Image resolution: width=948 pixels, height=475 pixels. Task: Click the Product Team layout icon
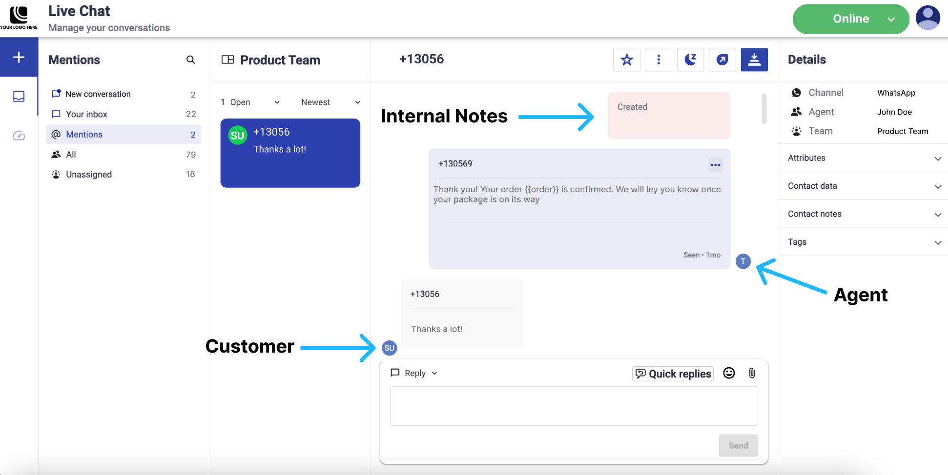point(227,59)
